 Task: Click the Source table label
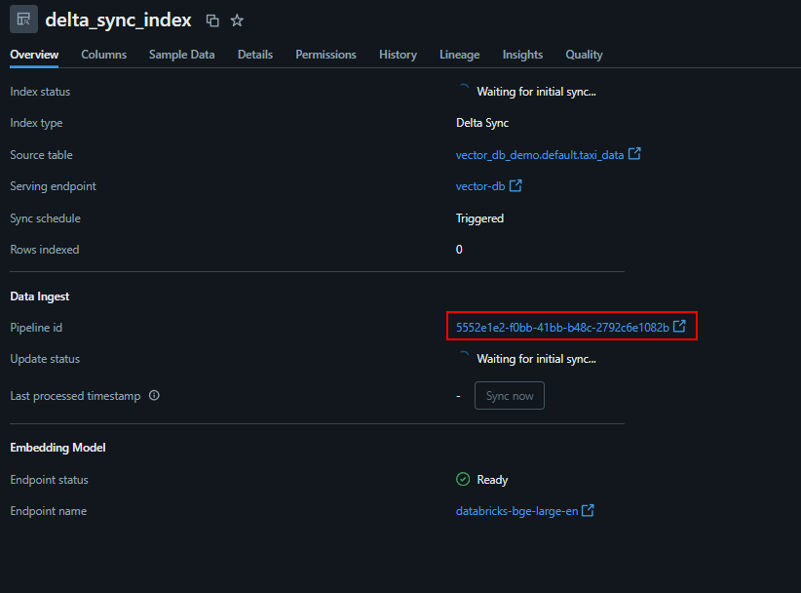point(41,155)
